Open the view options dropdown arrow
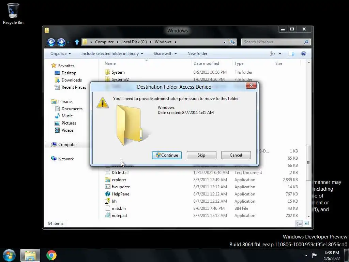 (x=280, y=54)
